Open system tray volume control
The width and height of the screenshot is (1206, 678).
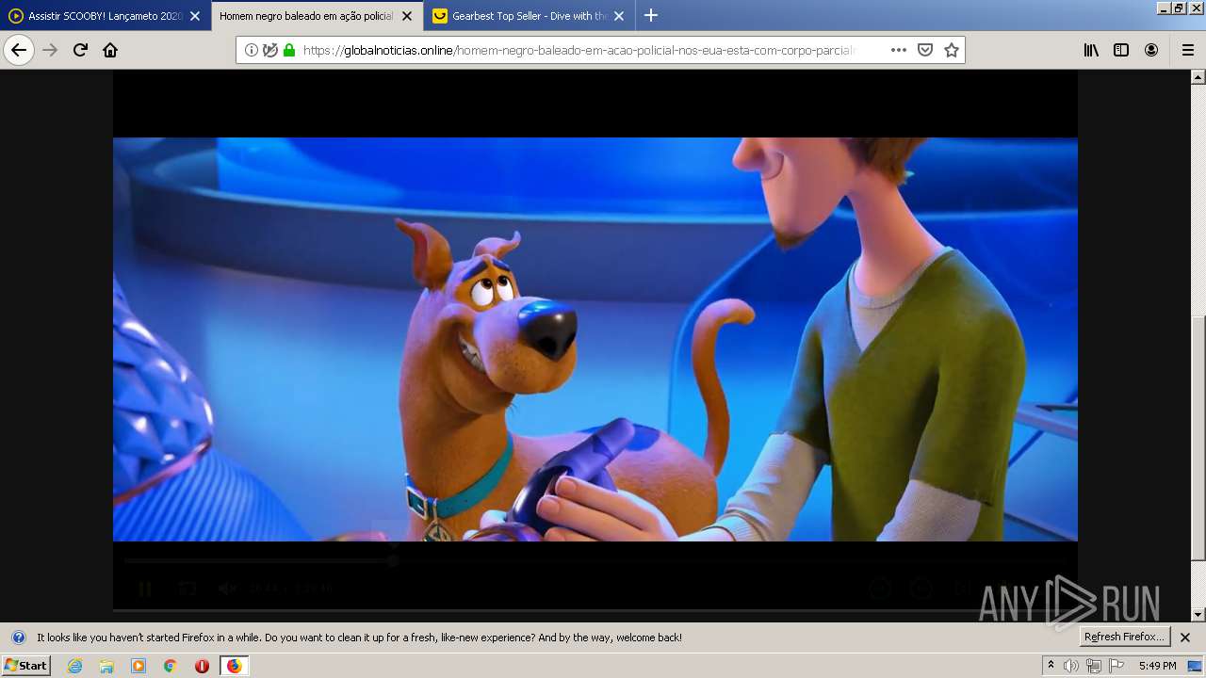pyautogui.click(x=1071, y=666)
